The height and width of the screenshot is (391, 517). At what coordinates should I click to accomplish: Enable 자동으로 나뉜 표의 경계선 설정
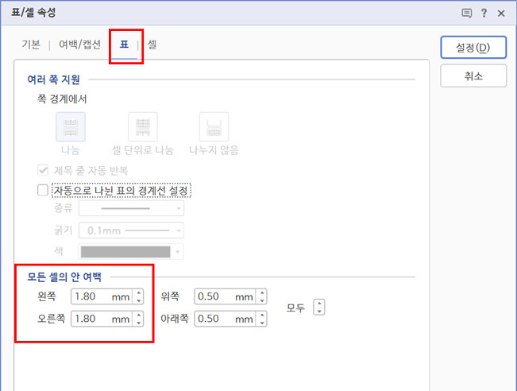tap(43, 190)
